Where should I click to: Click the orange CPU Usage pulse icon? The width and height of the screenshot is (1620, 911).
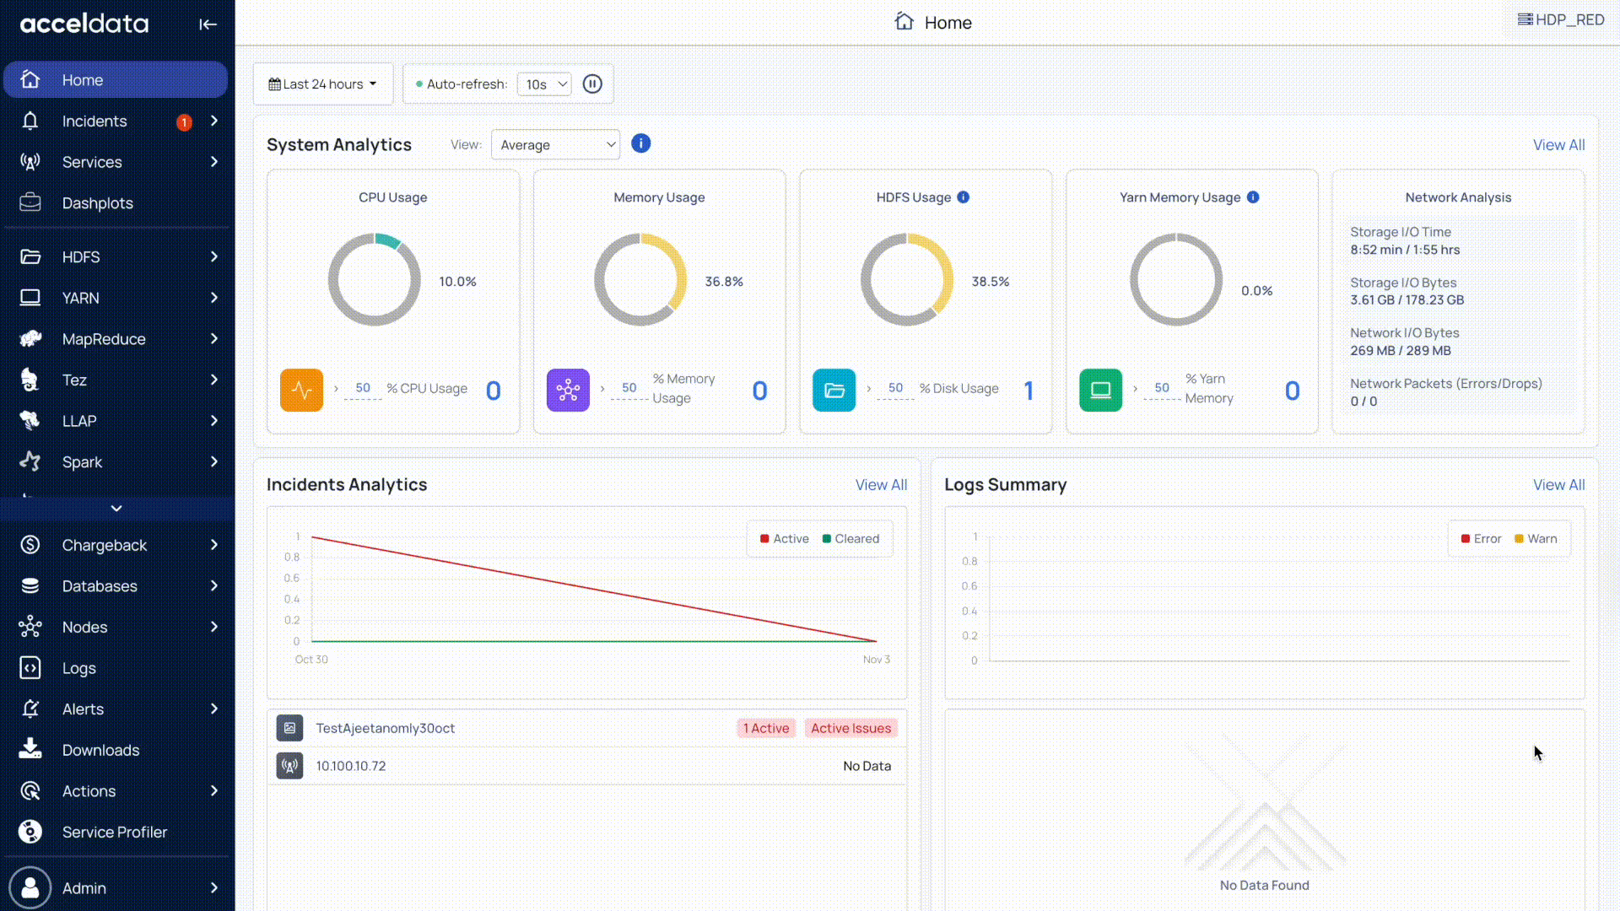[x=301, y=390]
